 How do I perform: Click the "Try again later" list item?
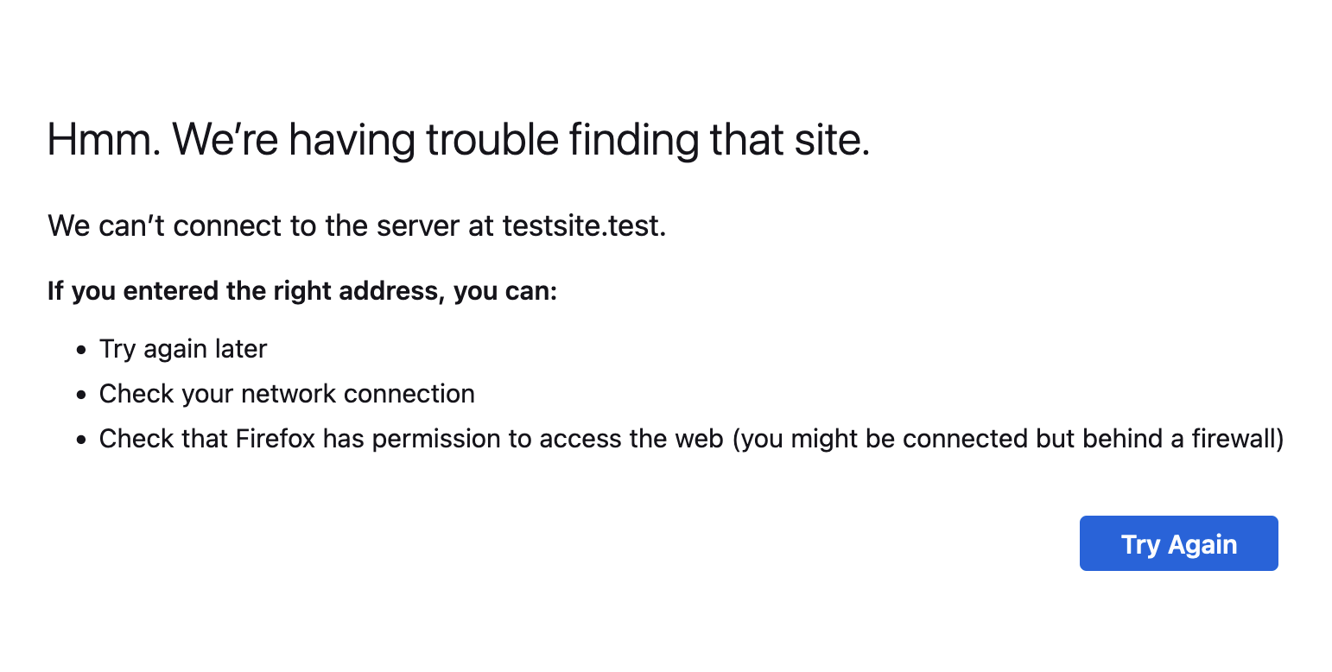(x=183, y=349)
